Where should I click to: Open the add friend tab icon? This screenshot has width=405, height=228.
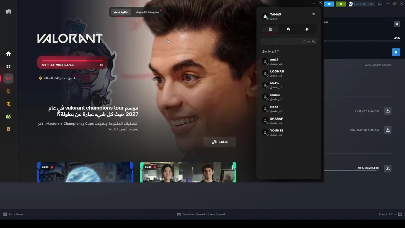307,29
